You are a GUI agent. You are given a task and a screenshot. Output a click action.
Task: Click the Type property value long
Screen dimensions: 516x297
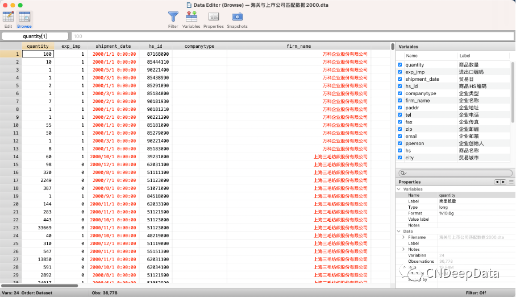coord(443,207)
